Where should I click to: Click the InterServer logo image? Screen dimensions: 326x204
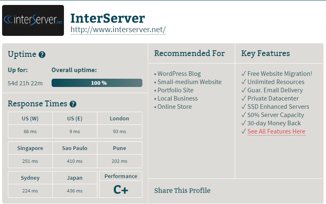pyautogui.click(x=33, y=20)
